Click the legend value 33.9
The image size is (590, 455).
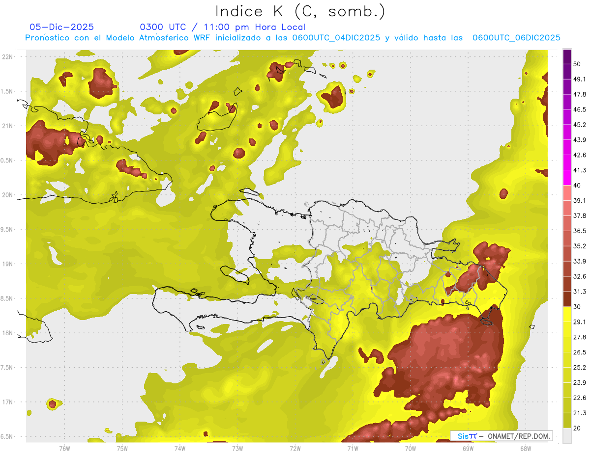tap(579, 261)
